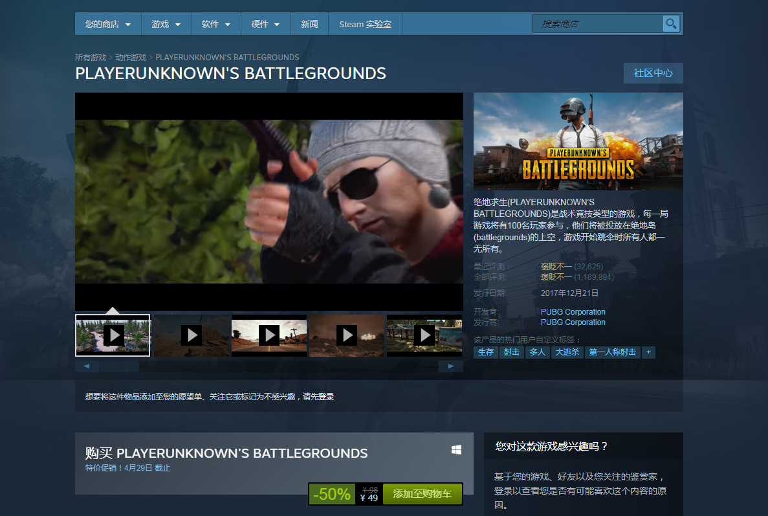Click the main video player area
This screenshot has width=768, height=516.
click(269, 201)
